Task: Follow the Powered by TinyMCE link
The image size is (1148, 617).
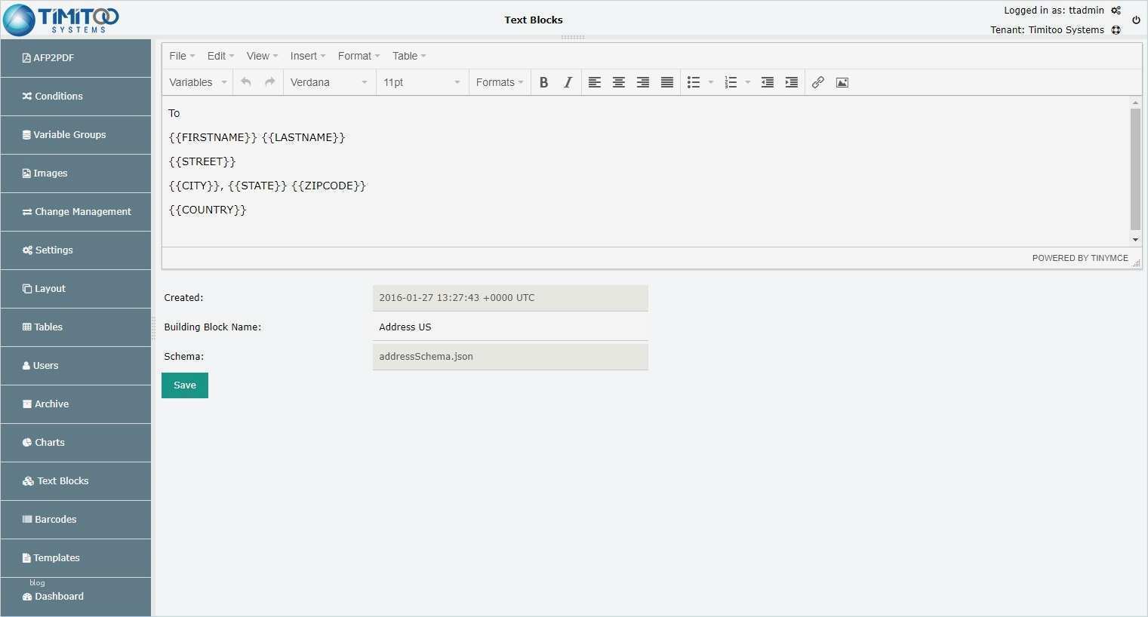Action: coord(1080,258)
